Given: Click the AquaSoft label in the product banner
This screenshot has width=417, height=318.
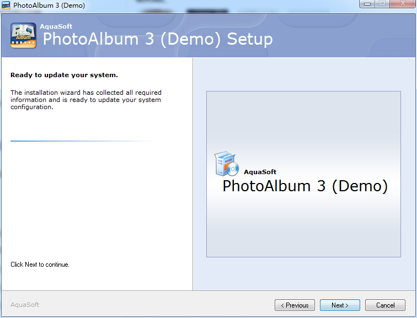Looking at the screenshot, I should point(260,172).
